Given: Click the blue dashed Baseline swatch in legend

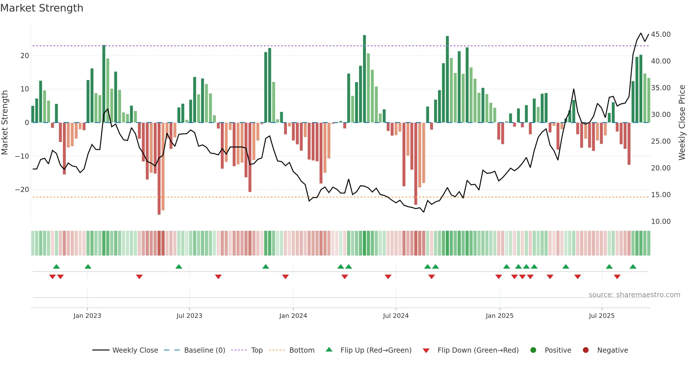Looking at the screenshot, I should 172,350.
